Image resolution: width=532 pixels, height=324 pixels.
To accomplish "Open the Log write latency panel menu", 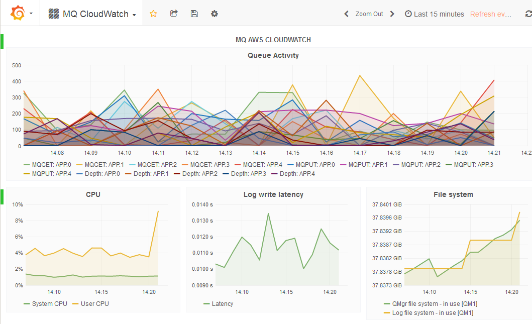I will [273, 194].
